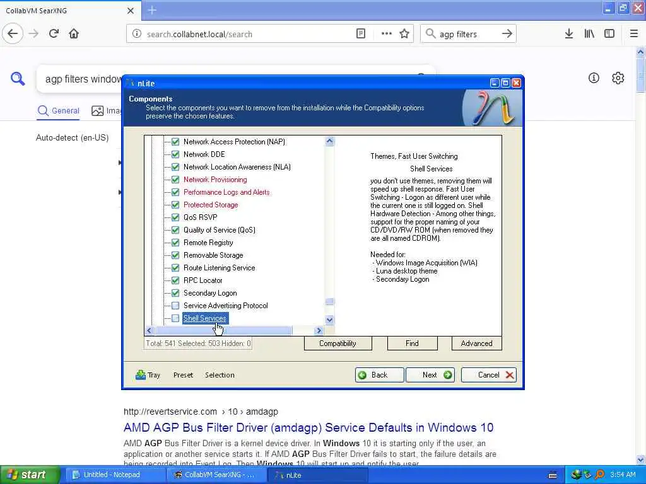Show site information icon in address bar
This screenshot has width=646, height=484.
[x=137, y=34]
